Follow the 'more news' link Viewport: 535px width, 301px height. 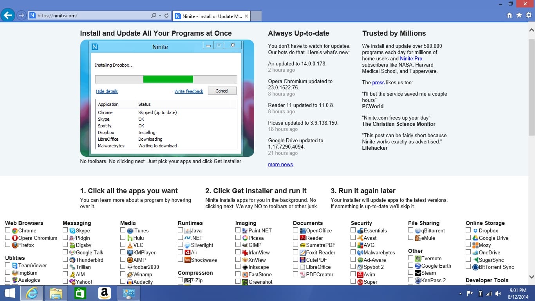point(280,165)
